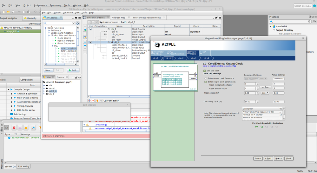Screen dimensions: 317x173
Task: Click the critical warning purple filter icon
Action: [x=20, y=128]
